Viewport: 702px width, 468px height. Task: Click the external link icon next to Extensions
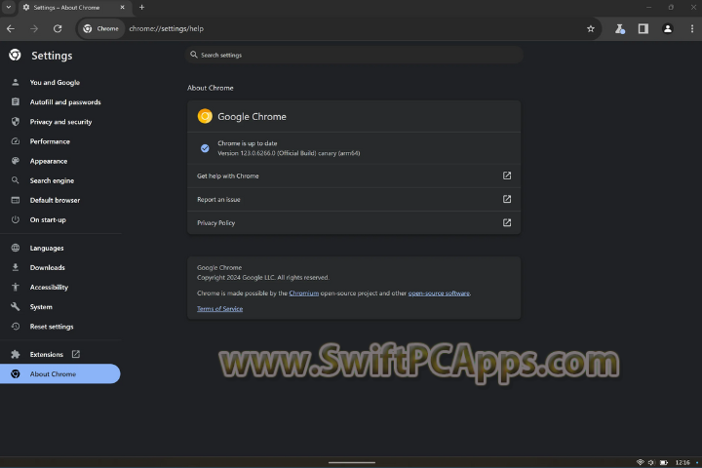pyautogui.click(x=76, y=354)
